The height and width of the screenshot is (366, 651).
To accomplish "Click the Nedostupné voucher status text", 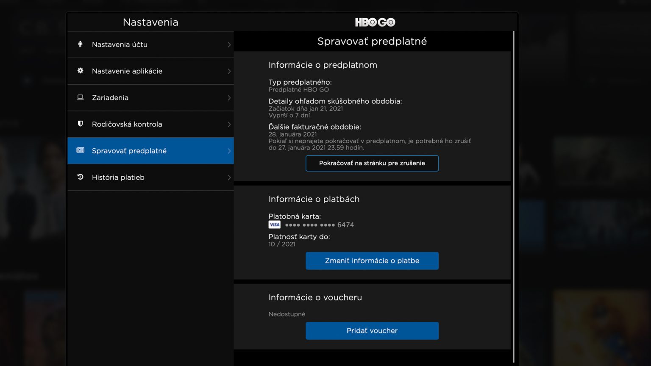I will (x=287, y=314).
